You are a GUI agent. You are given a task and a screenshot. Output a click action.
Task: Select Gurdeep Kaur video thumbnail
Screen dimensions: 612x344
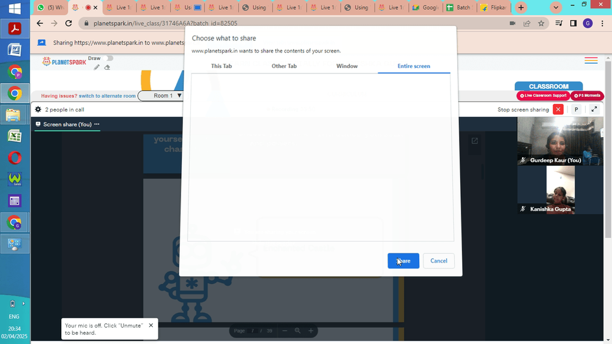pos(560,141)
